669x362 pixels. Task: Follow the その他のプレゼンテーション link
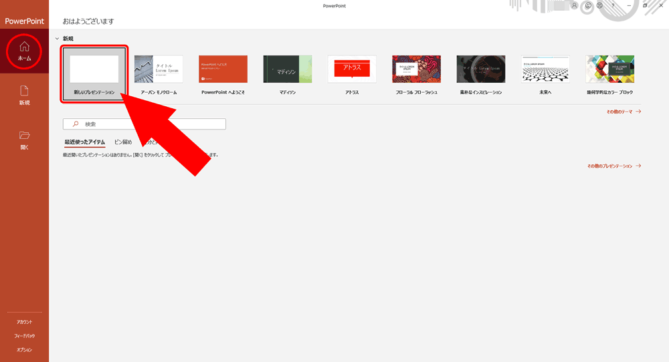[614, 166]
